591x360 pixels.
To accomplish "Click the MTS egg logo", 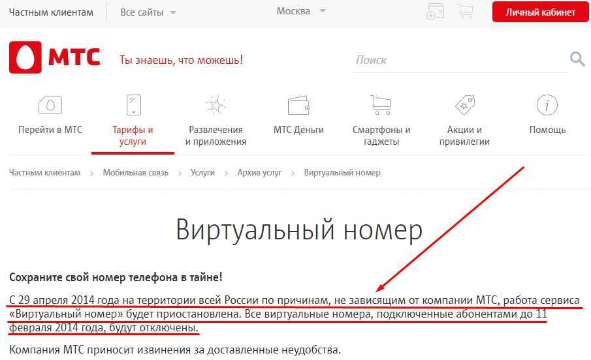I will click(25, 57).
